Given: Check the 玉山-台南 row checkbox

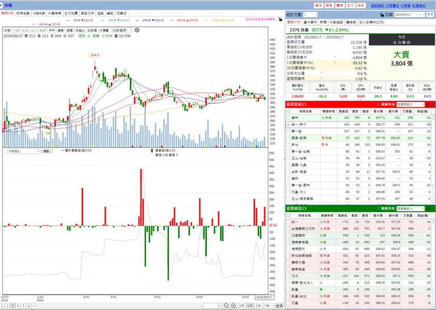Looking at the screenshot, I should click(288, 158).
